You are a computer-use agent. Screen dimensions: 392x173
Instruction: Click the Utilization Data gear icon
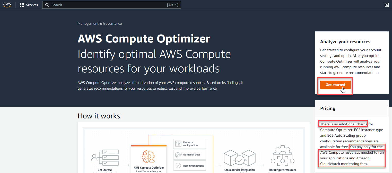point(178,155)
